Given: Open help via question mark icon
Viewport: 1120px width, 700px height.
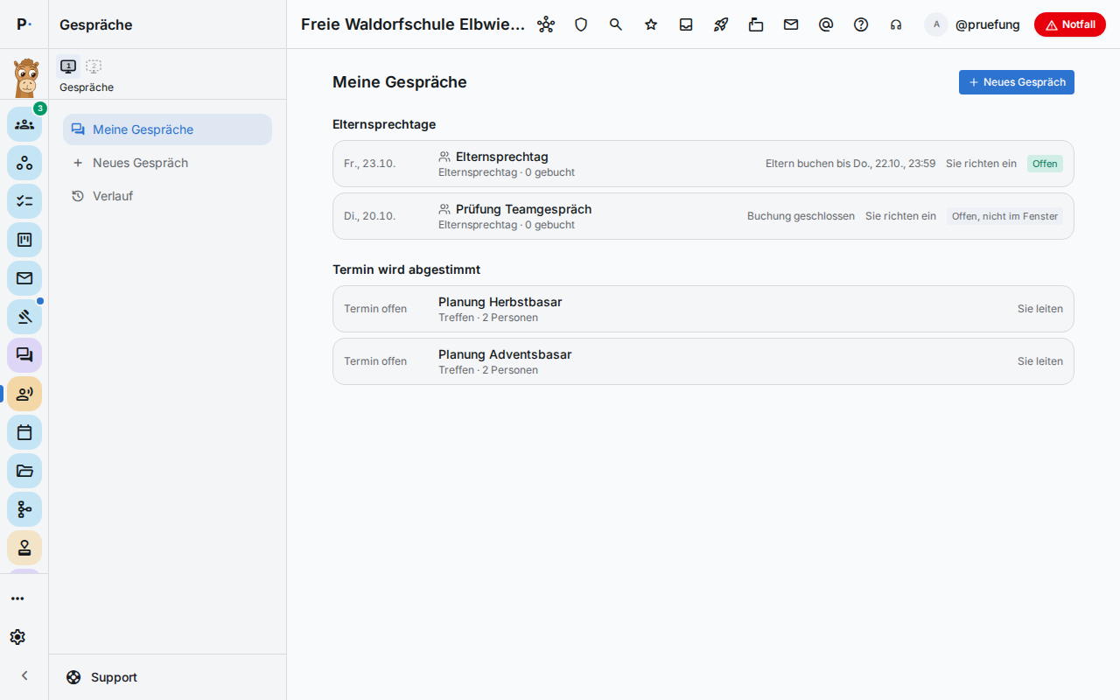Looking at the screenshot, I should (861, 24).
